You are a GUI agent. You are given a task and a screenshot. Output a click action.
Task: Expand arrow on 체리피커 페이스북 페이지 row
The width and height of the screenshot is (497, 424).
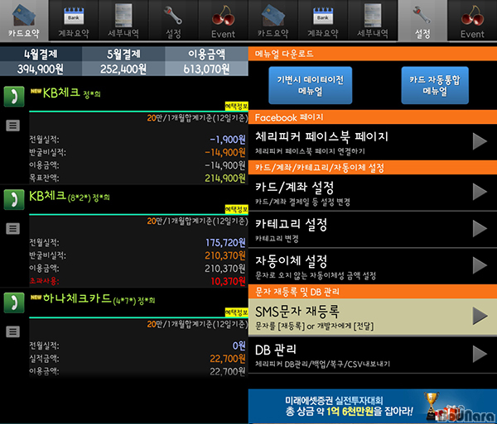coord(480,141)
